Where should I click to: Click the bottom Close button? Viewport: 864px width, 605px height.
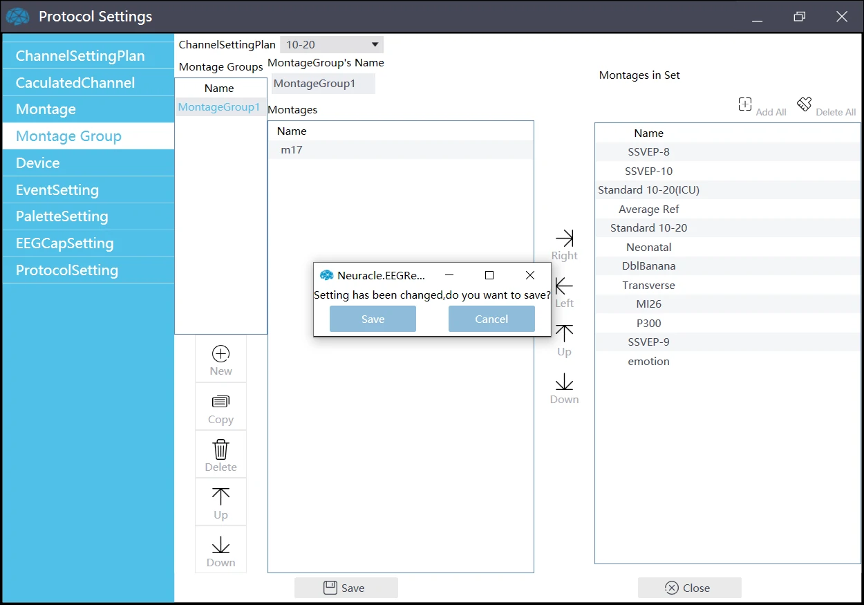[x=689, y=588]
